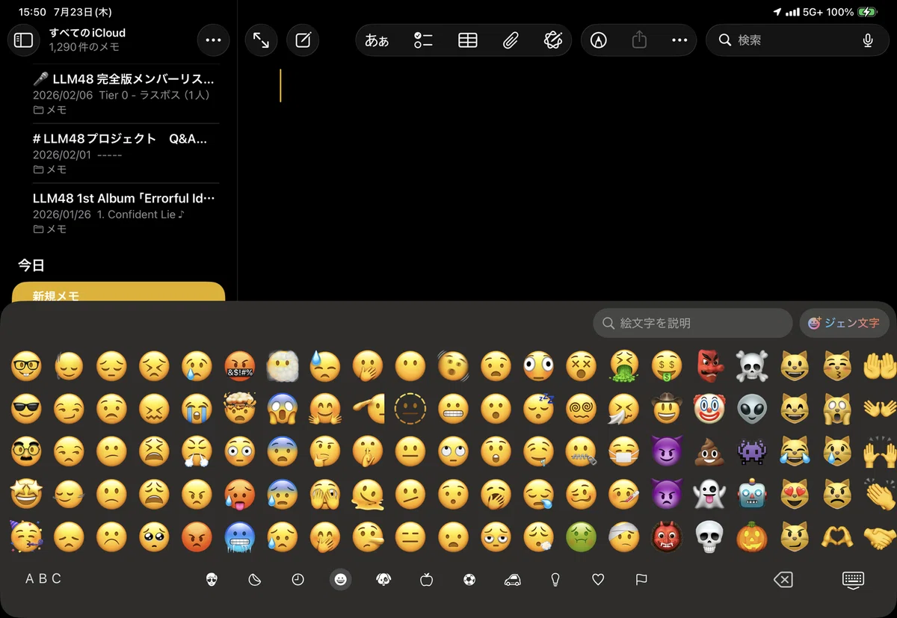
Task: Insert the cowboy hat face emoji
Action: pyautogui.click(x=665, y=408)
